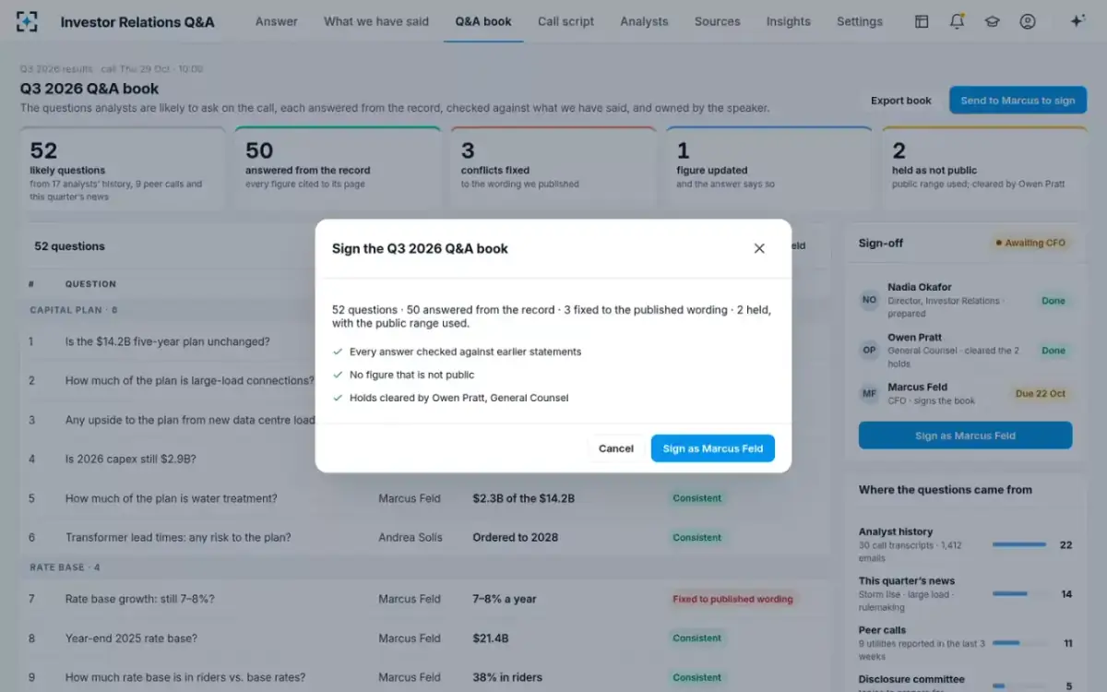Select the Q&A book tab
The width and height of the screenshot is (1107, 692).
coord(483,21)
